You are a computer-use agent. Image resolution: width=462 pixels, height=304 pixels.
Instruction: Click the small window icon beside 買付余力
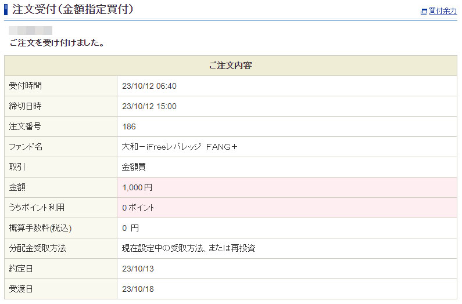coord(424,11)
